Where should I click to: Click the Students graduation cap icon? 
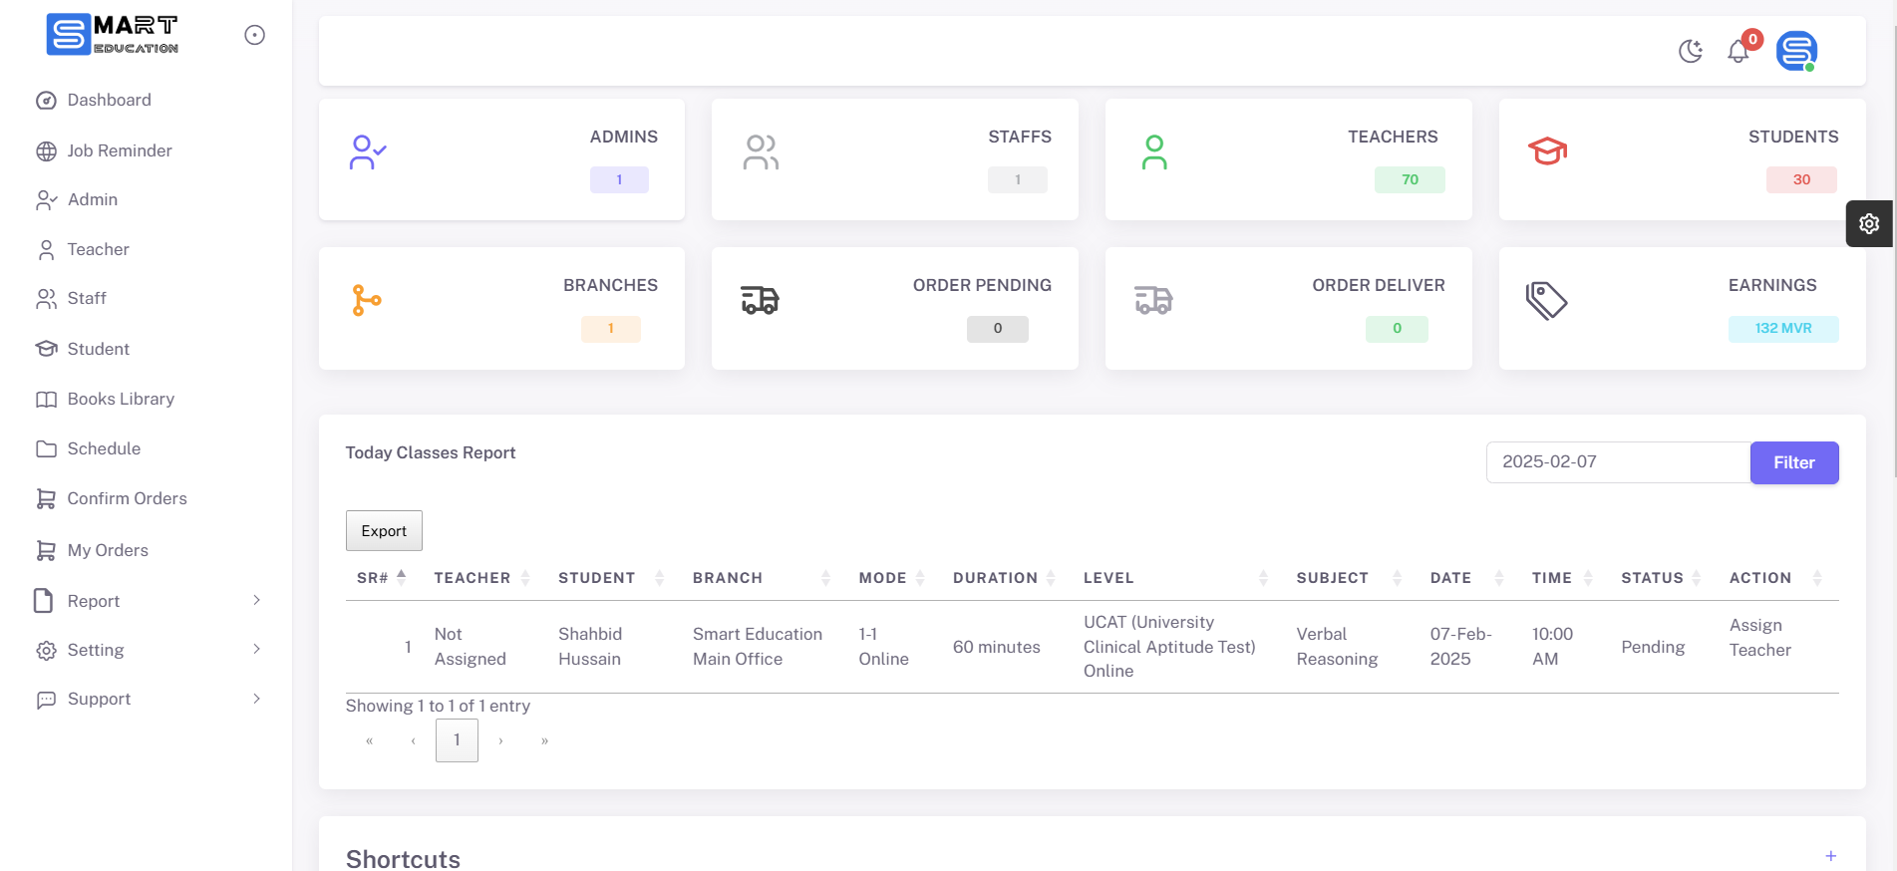click(1547, 151)
